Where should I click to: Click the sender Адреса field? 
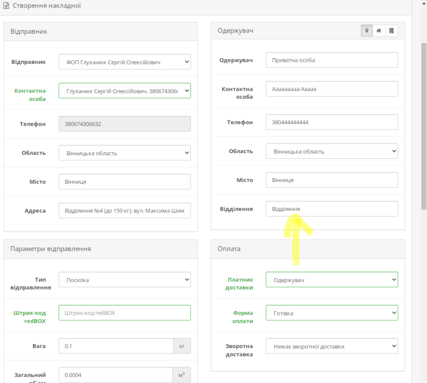pos(124,210)
